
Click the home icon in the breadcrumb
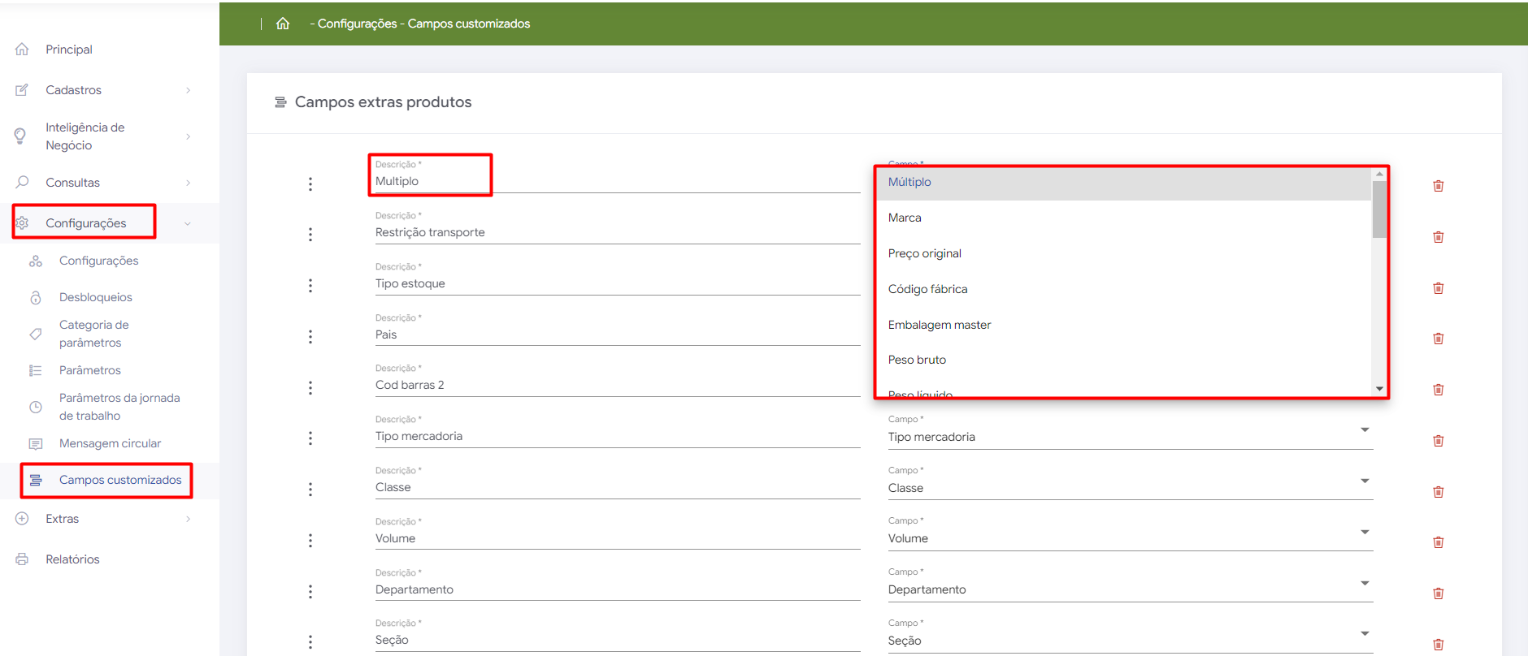pos(283,24)
